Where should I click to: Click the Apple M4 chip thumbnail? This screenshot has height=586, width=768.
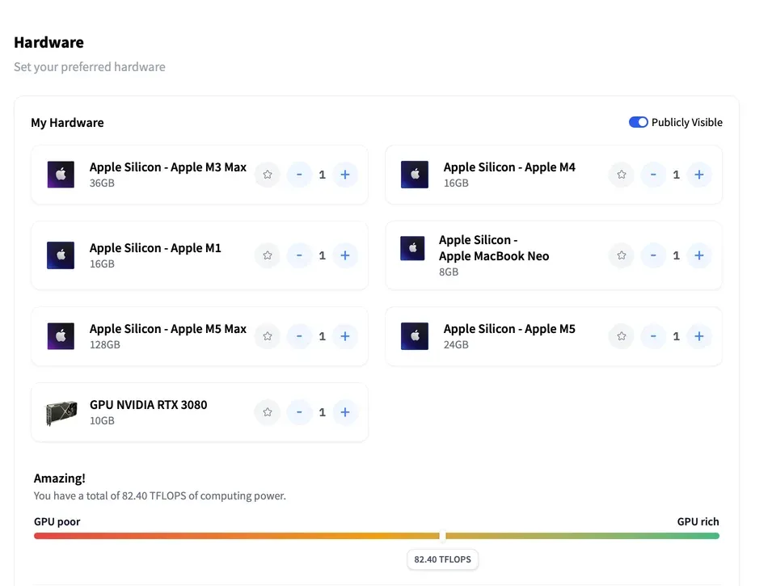pos(415,175)
